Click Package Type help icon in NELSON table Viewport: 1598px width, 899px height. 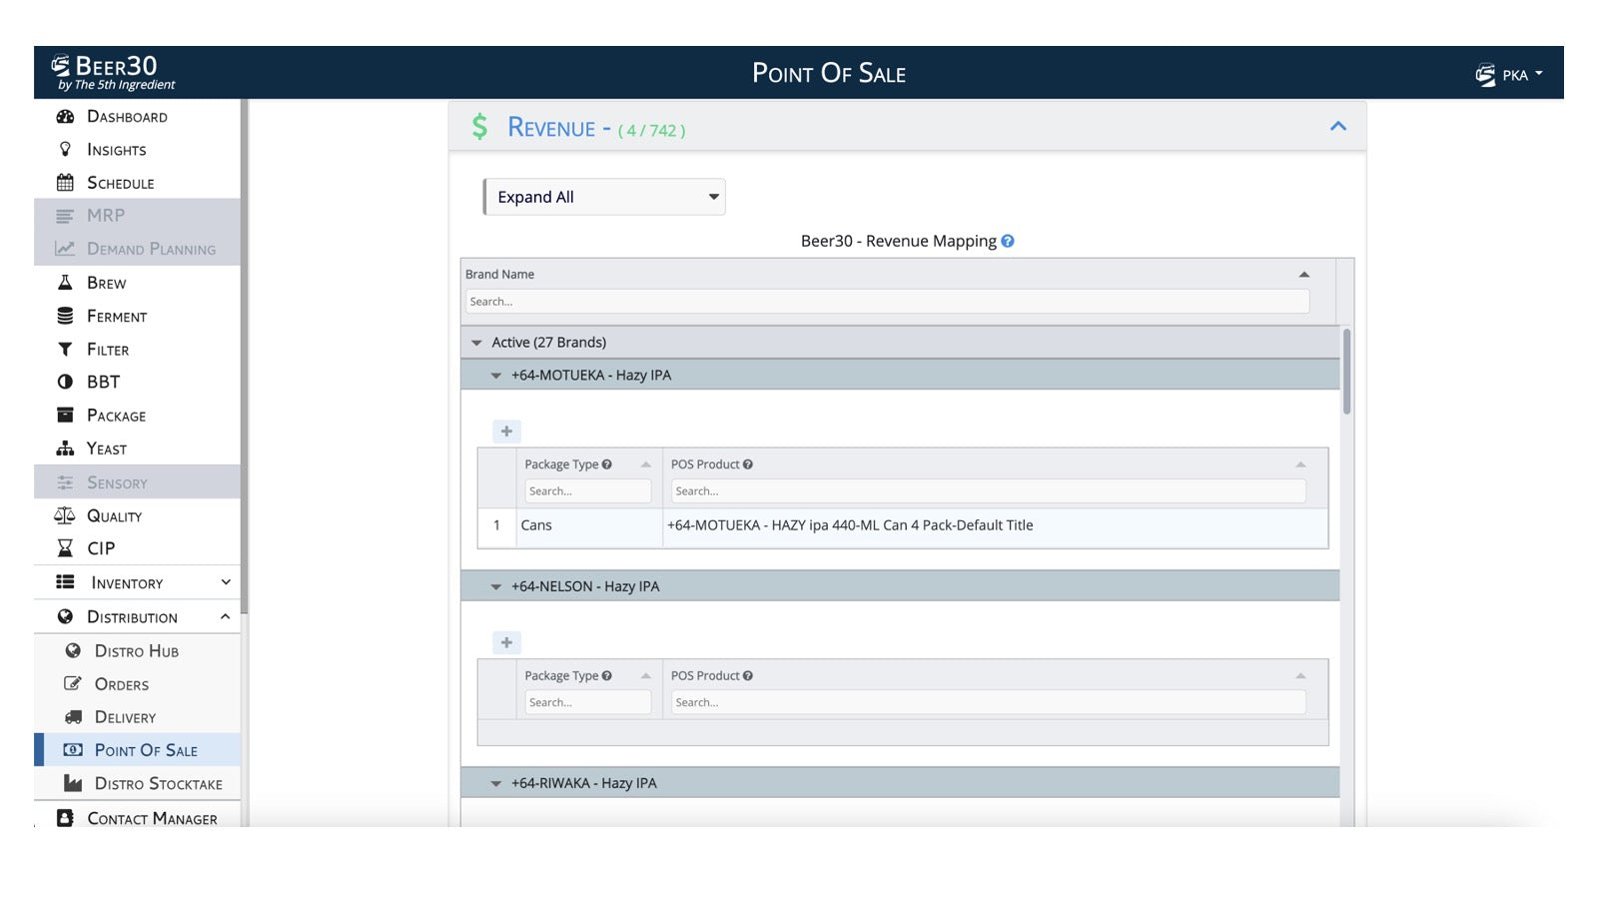[x=606, y=676]
